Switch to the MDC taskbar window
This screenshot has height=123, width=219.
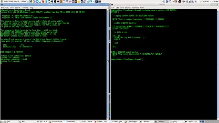[x=26, y=122]
